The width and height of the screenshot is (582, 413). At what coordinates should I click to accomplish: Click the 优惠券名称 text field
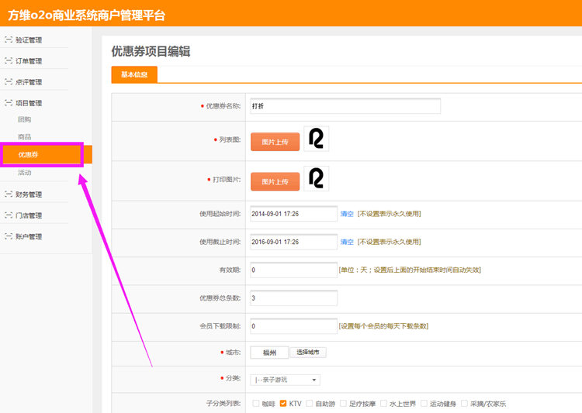(x=345, y=106)
